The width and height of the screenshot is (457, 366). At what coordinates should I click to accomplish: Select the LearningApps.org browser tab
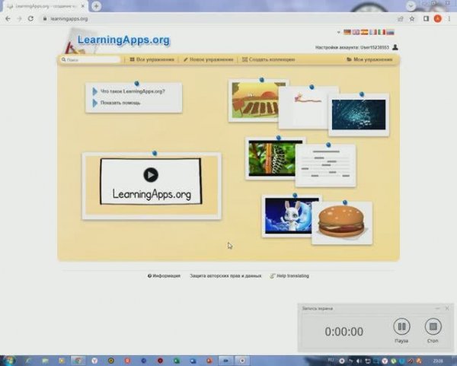pos(45,6)
